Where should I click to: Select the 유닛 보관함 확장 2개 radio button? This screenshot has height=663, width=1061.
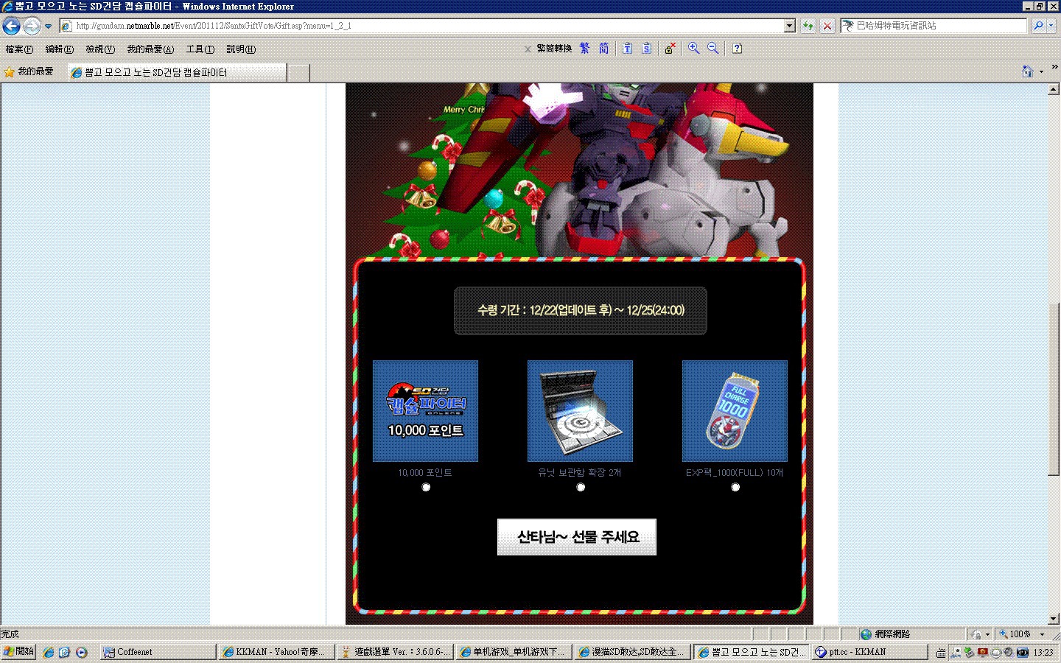tap(581, 487)
